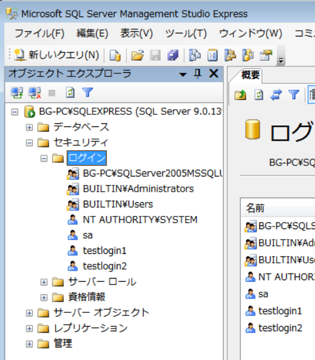Select testlogin1 in Object Explorer tree
This screenshot has width=315, height=360.
(x=105, y=251)
